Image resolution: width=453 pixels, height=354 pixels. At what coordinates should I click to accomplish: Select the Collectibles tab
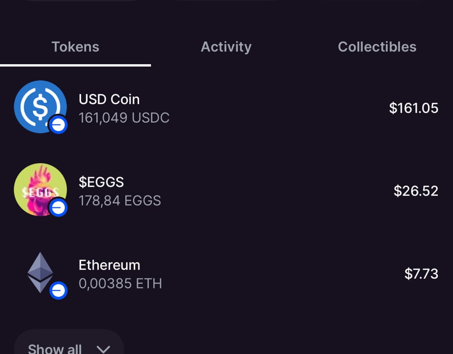pos(377,47)
